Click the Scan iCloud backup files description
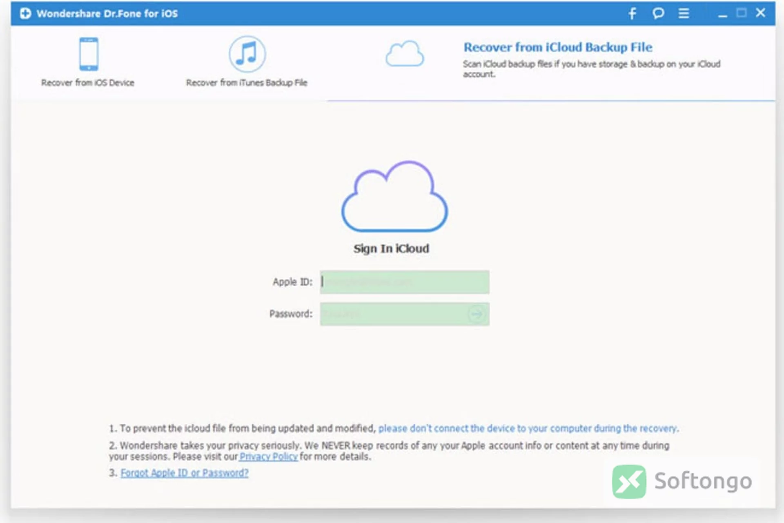Viewport: 784px width, 523px height. (592, 69)
